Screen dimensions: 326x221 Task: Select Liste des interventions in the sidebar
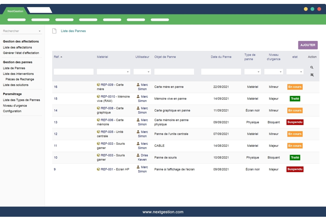click(18, 74)
